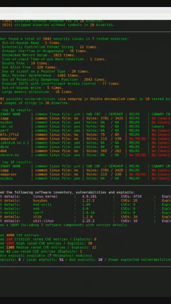Click the 'sed' inventory entry

coord(36,209)
